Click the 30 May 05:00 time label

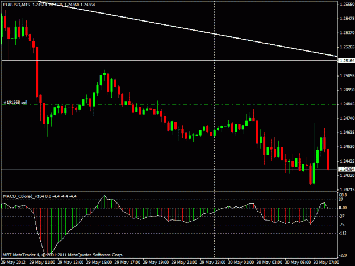(298, 263)
